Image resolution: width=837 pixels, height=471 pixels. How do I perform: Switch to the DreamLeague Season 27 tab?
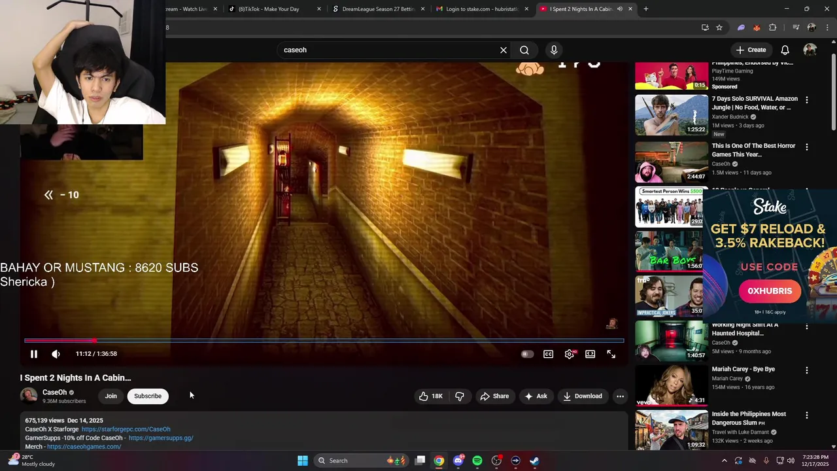(x=379, y=9)
